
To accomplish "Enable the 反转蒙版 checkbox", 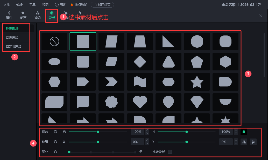I will (x=170, y=152).
